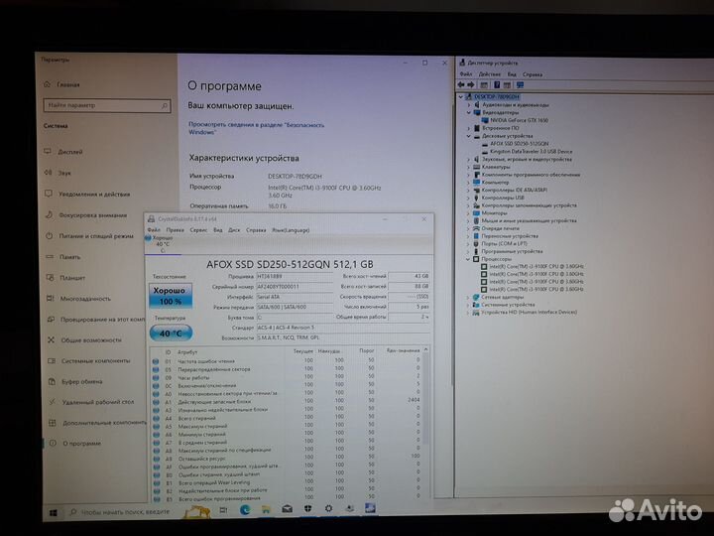Open Многозадачность settings page

coord(78,299)
